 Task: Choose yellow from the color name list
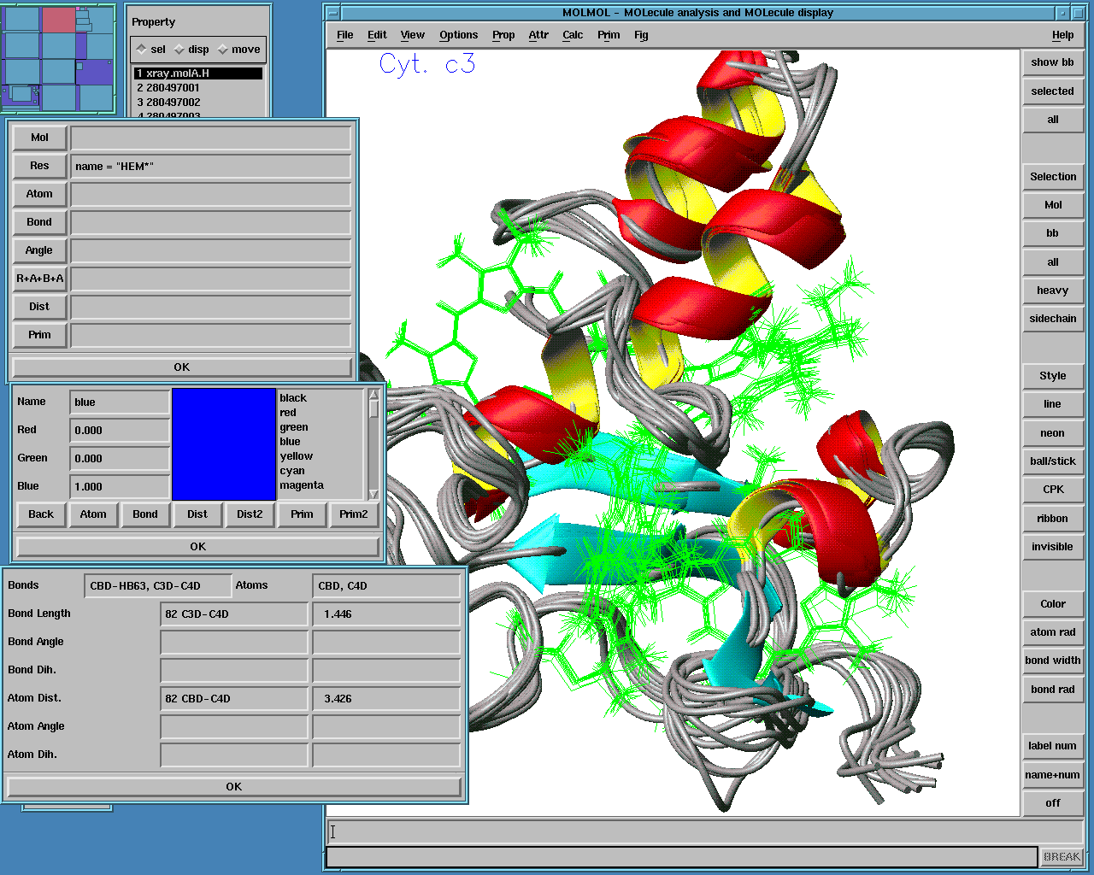[297, 456]
